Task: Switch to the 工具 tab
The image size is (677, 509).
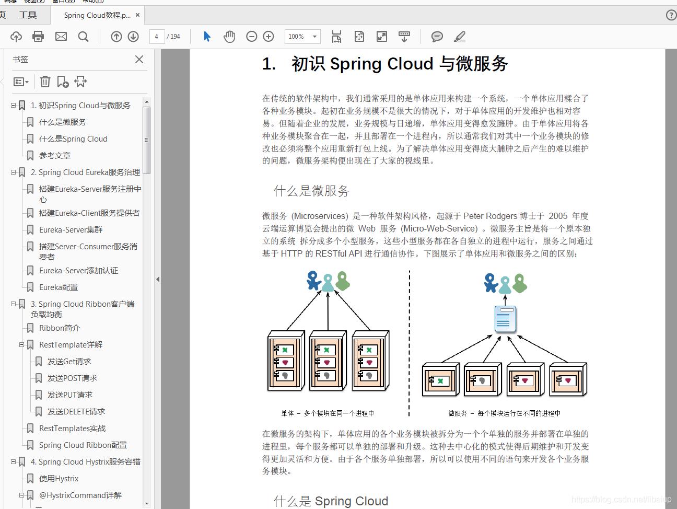Action: tap(28, 15)
